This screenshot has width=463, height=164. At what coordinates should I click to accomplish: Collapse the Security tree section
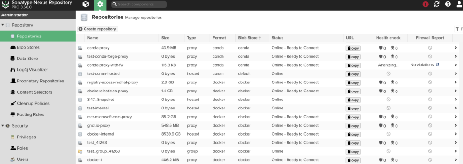tap(3, 126)
